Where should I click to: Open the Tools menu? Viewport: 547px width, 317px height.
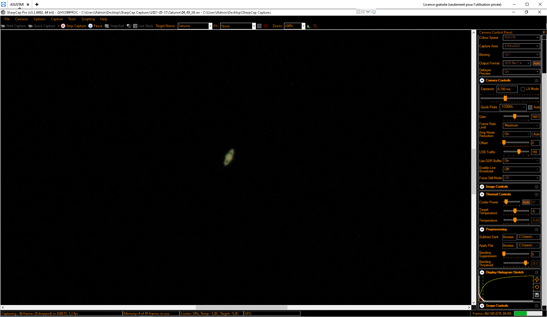pyautogui.click(x=72, y=19)
